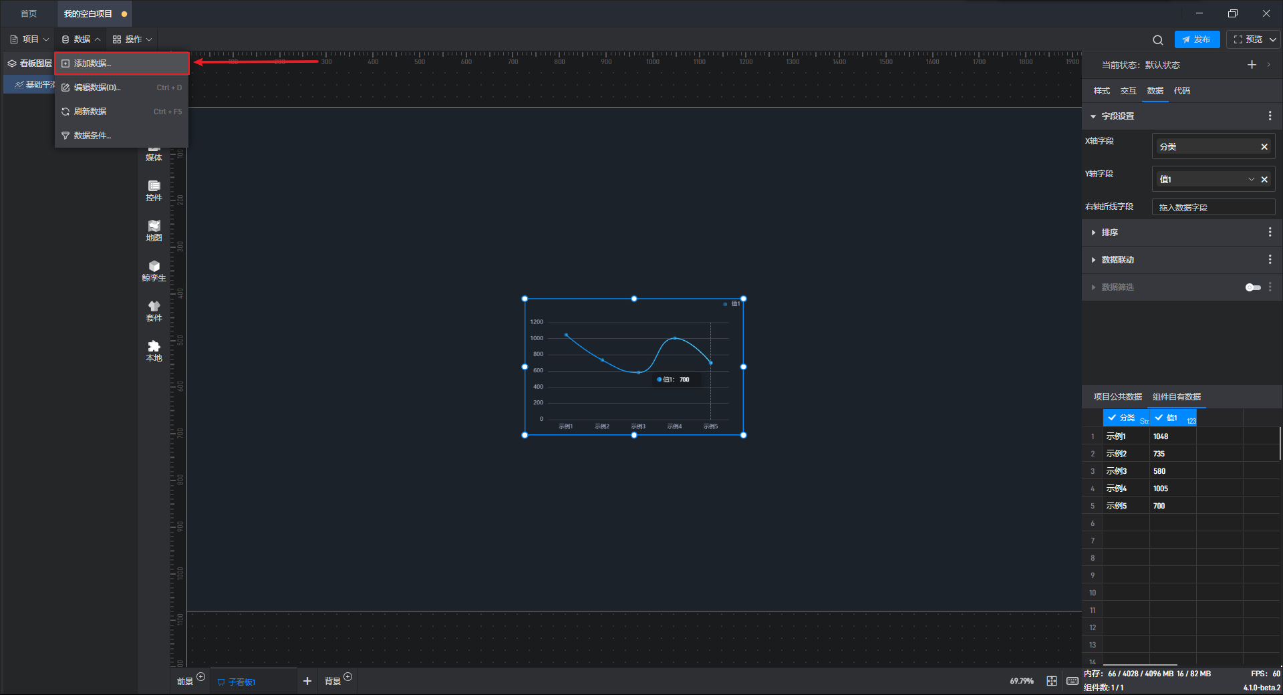Click data cell 1048
Screen dimensions: 1283x695
point(1173,436)
